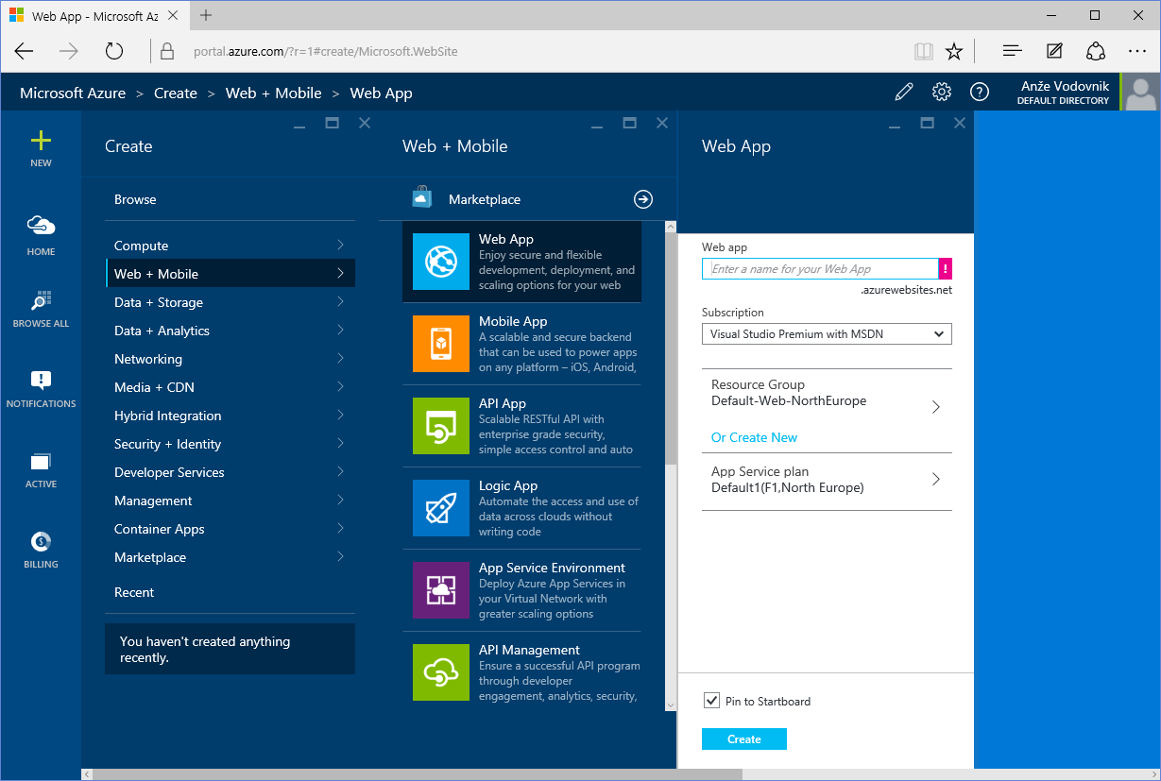This screenshot has height=781, width=1161.
Task: Click the Or Create New link
Action: pos(754,437)
